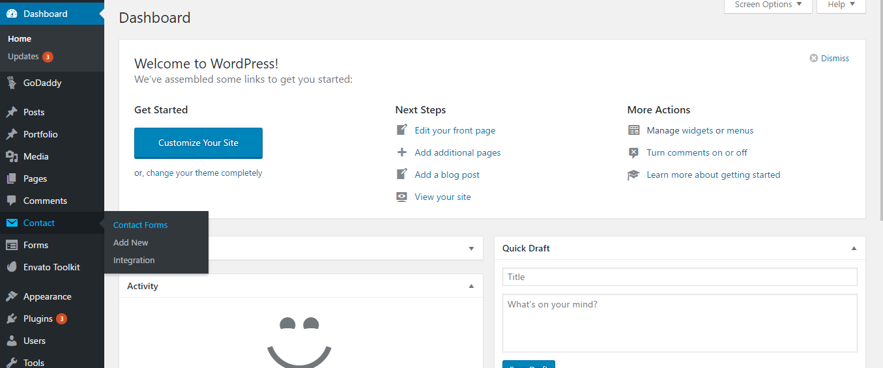Click the graduation cap learn icon

(x=633, y=175)
